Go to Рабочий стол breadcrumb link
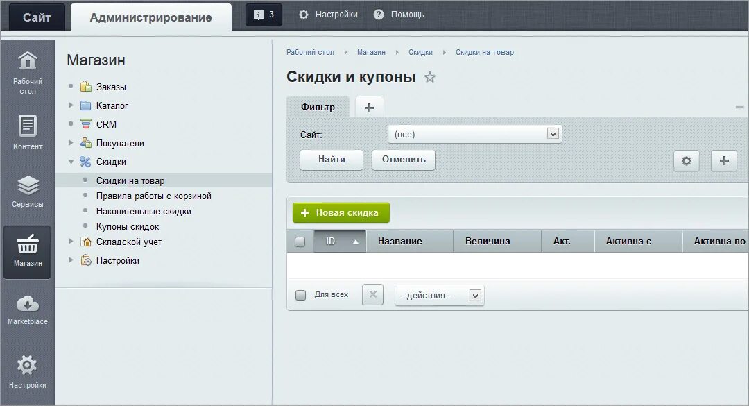Image resolution: width=749 pixels, height=406 pixels. [310, 52]
